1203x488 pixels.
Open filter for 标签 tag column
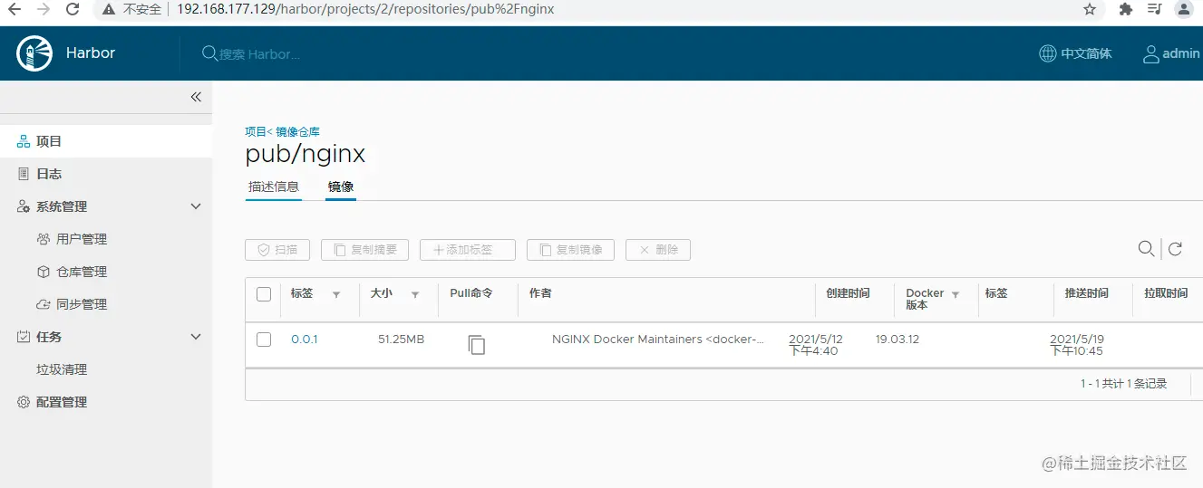point(336,295)
